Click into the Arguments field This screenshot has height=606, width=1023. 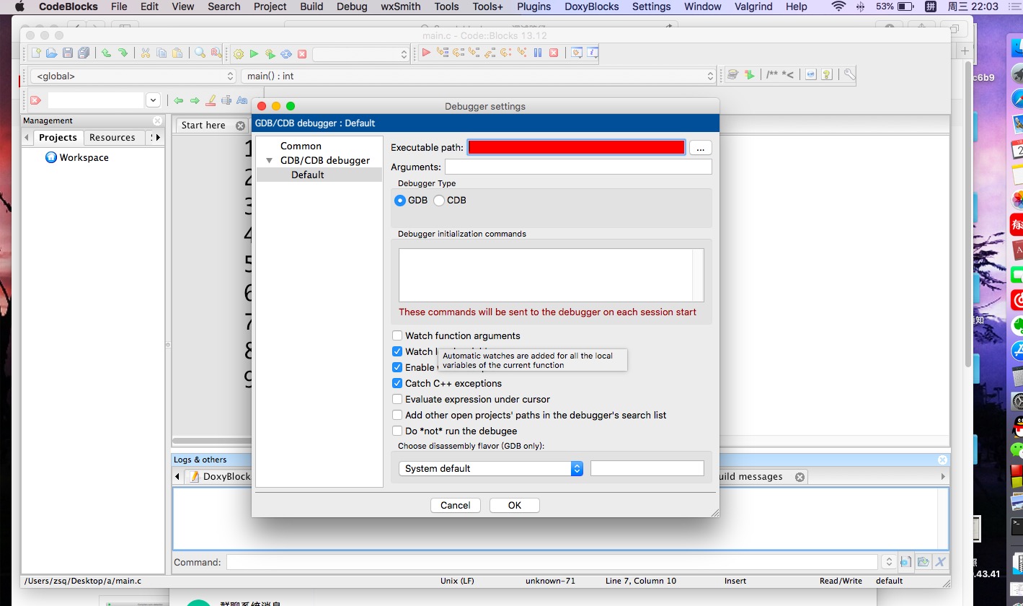578,167
